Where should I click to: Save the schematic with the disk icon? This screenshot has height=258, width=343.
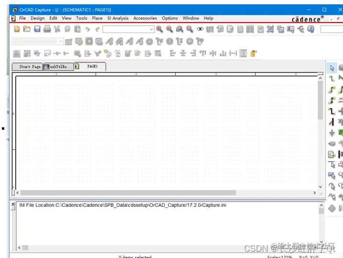click(37, 29)
